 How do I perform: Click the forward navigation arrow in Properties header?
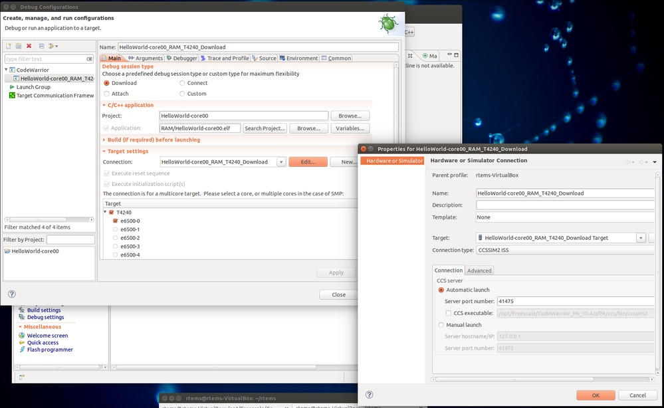643,162
